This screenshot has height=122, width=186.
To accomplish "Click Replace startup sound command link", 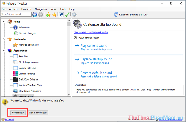I will pyautogui.click(x=128, y=61).
